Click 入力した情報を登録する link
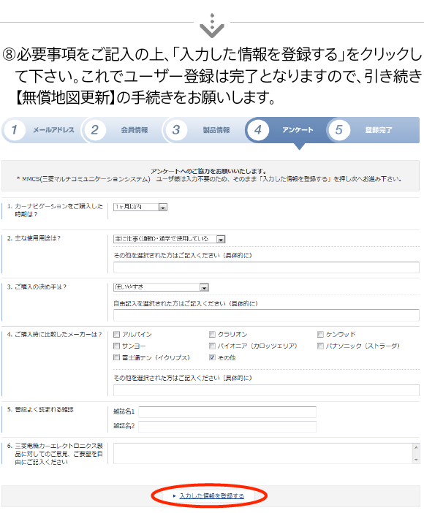Screen dimensions: 424x513 tap(211, 496)
